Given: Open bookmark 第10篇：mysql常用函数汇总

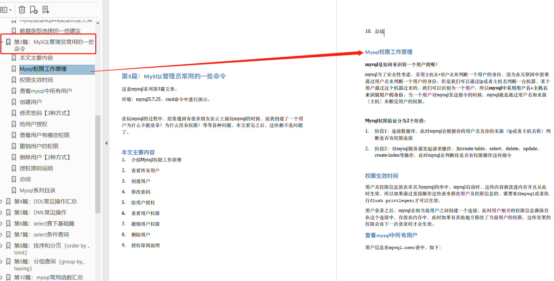Looking at the screenshot, I should tap(48, 278).
